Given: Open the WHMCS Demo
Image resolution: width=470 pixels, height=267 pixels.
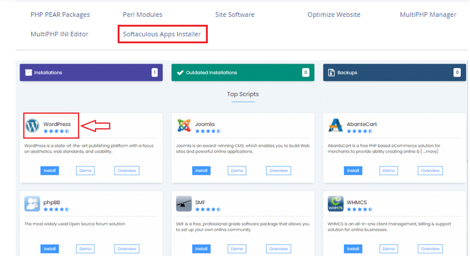Looking at the screenshot, I should pos(389,249).
